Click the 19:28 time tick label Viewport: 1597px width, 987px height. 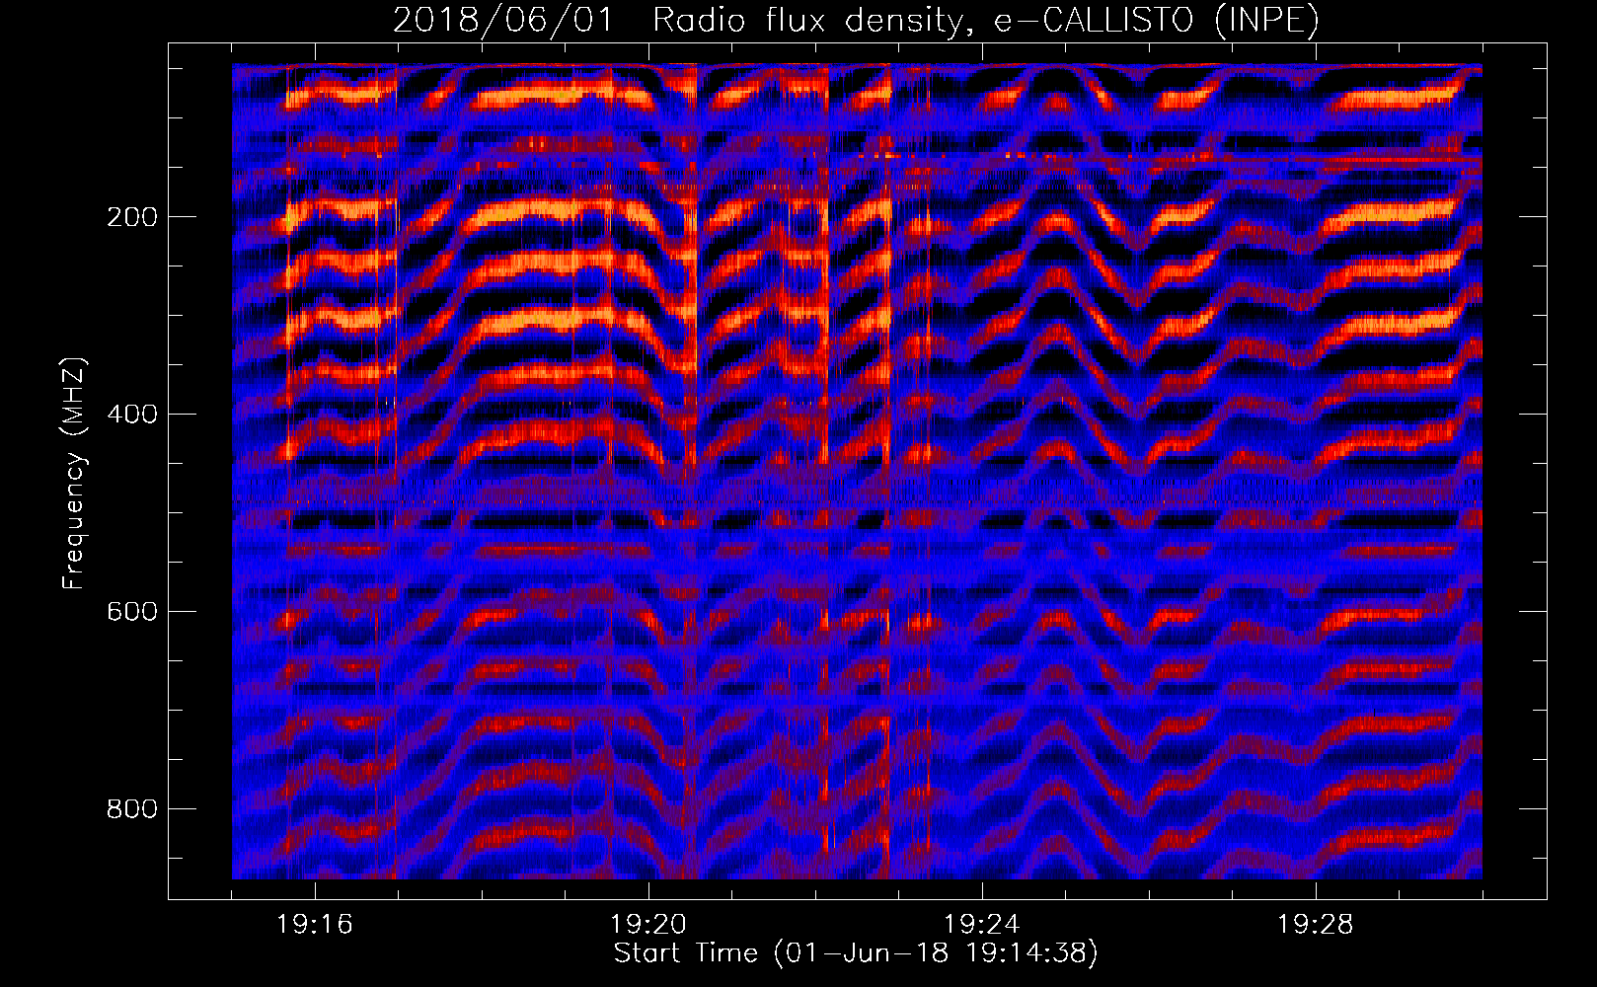(x=1316, y=925)
